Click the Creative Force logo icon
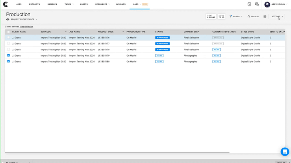 (6, 4)
